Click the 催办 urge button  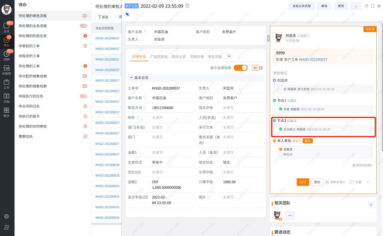pyautogui.click(x=308, y=141)
